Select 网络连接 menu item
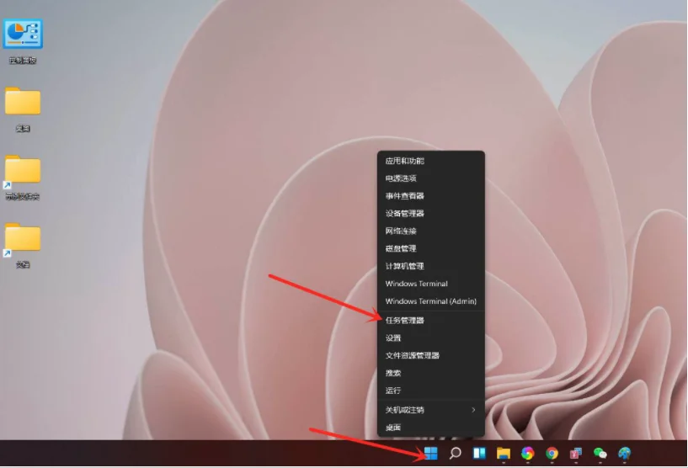Screen dimensions: 688x468 pyautogui.click(x=402, y=231)
